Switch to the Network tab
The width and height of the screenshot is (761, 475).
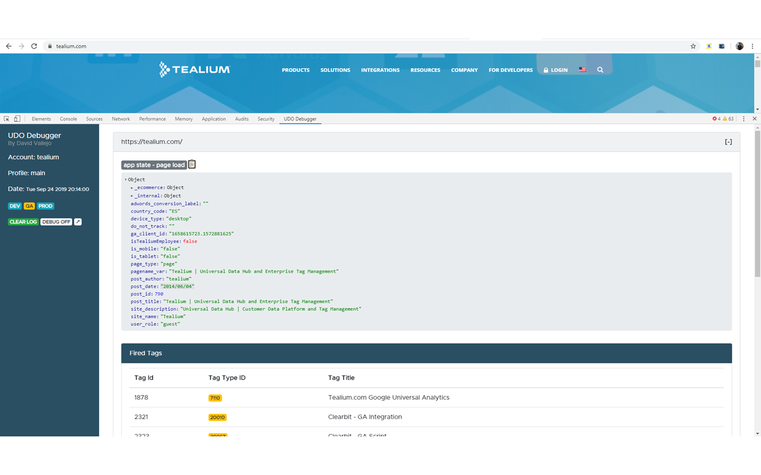(x=121, y=119)
